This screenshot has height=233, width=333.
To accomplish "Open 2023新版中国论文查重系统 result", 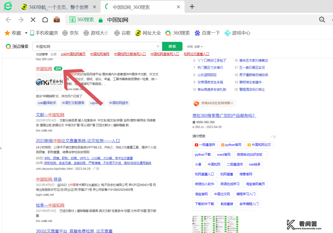I will coord(78,141).
